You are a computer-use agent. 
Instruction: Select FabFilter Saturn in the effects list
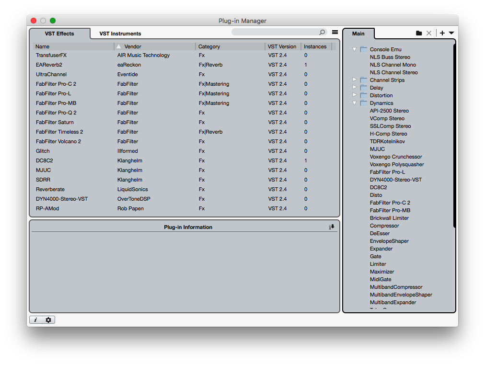pyautogui.click(x=54, y=122)
